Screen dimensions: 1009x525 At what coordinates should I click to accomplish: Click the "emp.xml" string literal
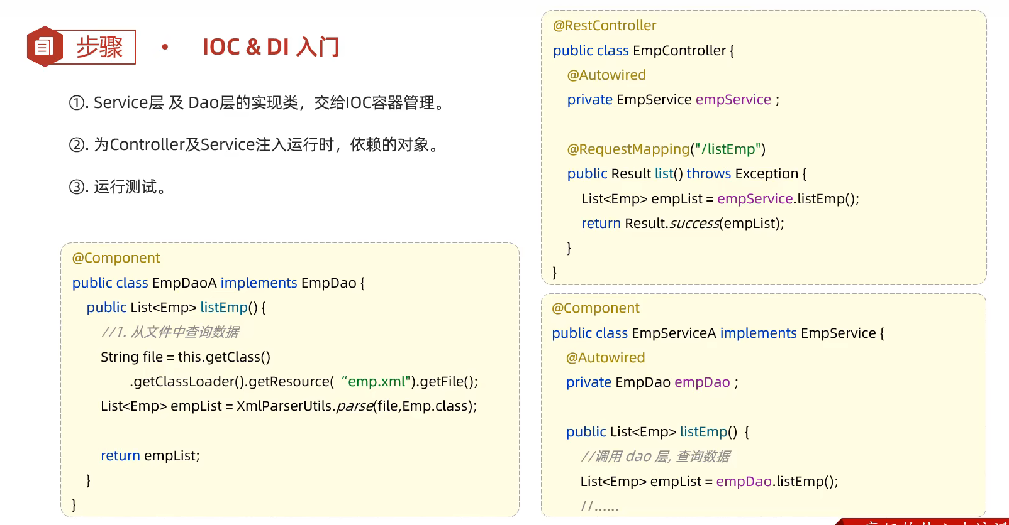(x=376, y=382)
